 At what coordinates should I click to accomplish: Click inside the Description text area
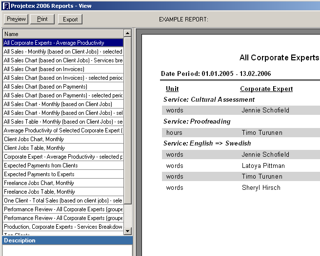(x=66, y=250)
